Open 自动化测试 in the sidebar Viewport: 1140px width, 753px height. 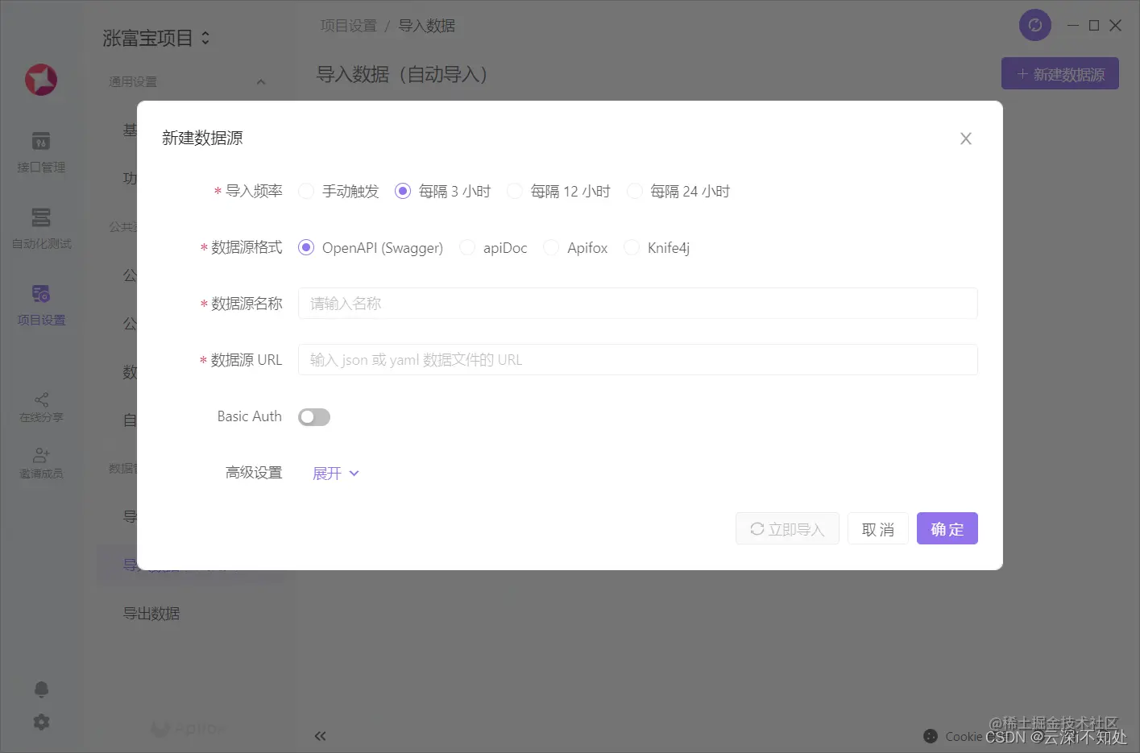[x=41, y=229]
